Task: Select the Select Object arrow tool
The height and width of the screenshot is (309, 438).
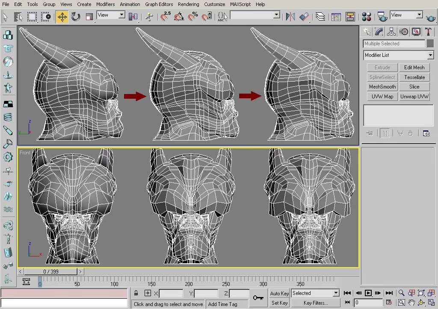Action: [5, 17]
